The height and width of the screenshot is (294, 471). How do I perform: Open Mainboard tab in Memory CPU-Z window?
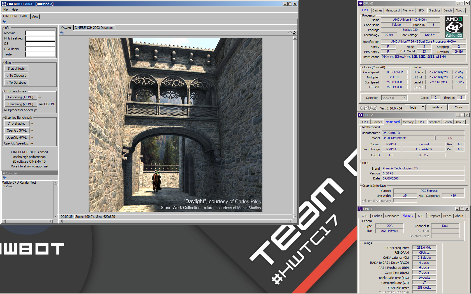[392, 216]
